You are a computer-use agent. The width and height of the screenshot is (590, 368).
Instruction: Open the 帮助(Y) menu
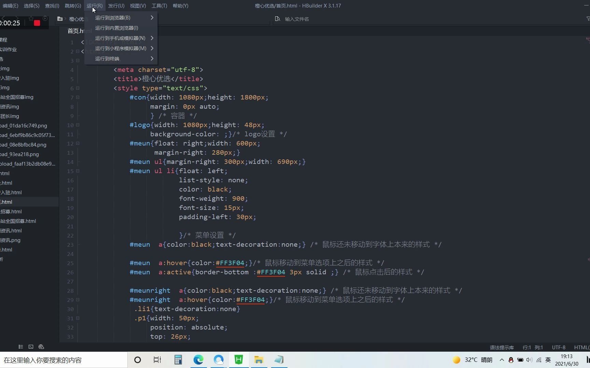tap(180, 6)
